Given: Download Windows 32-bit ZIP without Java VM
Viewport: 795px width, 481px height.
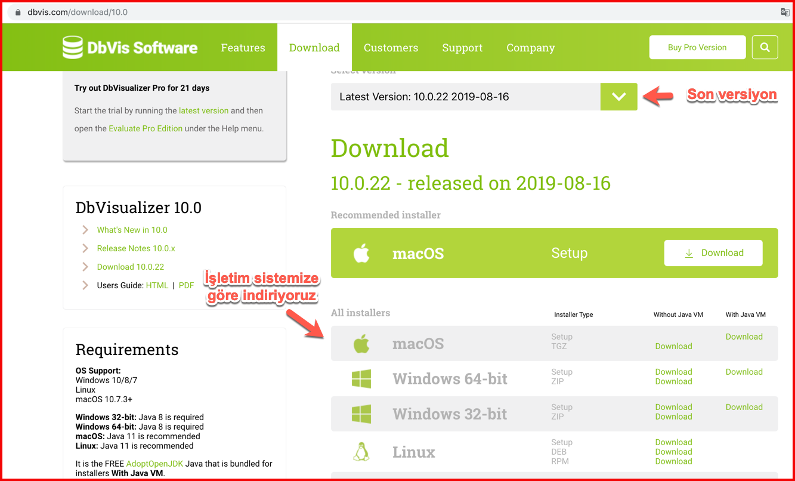Looking at the screenshot, I should pos(673,417).
